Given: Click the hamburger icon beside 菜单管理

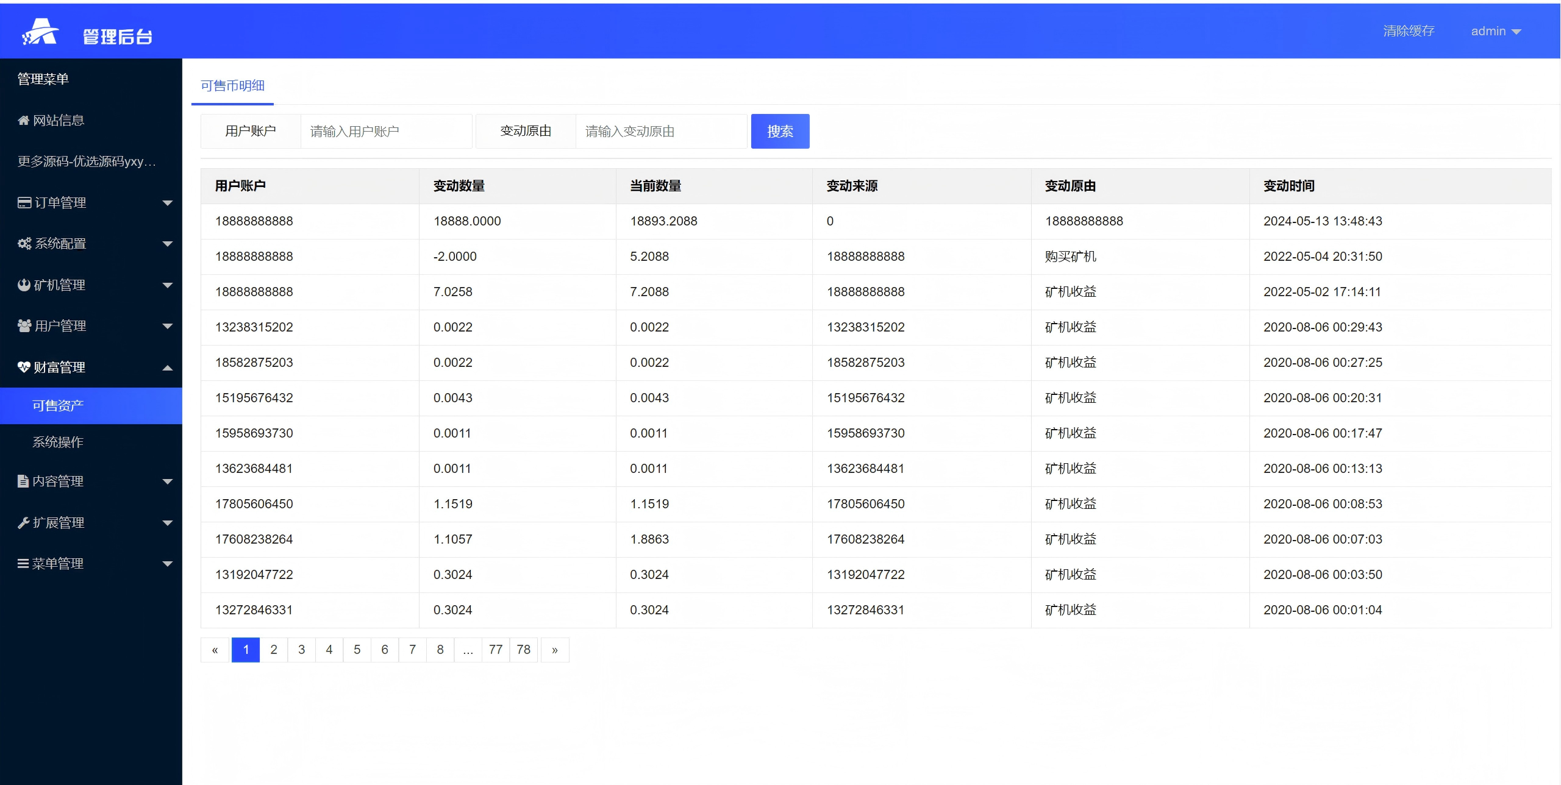Looking at the screenshot, I should point(23,564).
